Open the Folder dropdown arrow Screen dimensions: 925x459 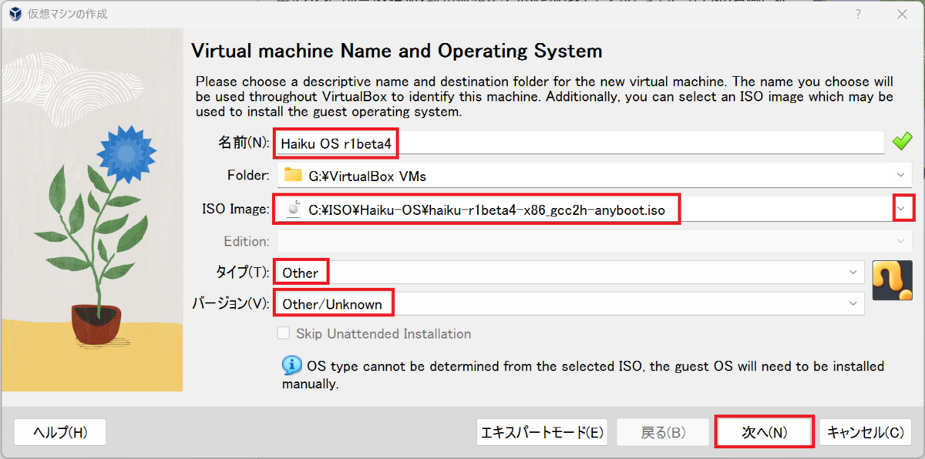[x=900, y=176]
